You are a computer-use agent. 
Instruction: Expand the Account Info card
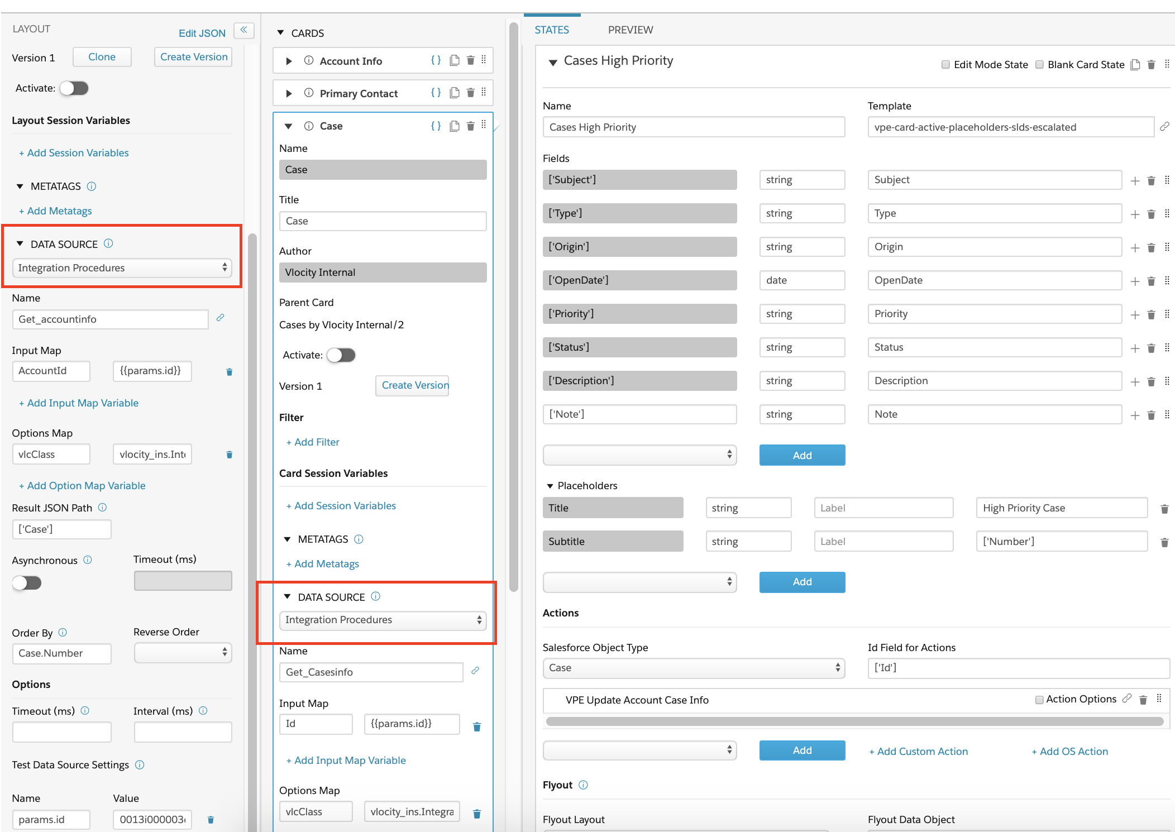coord(289,61)
